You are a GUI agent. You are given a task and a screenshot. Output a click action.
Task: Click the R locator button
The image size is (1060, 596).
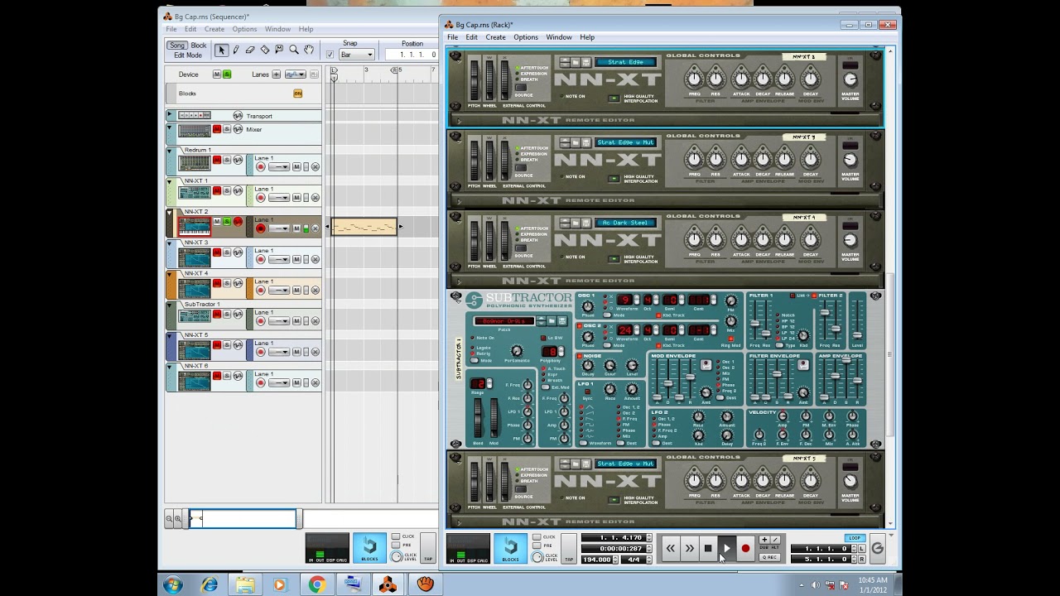(862, 560)
